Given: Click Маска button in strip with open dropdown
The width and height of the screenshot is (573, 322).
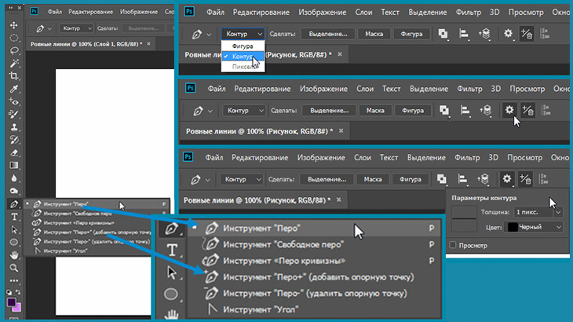Looking at the screenshot, I should pos(374,34).
